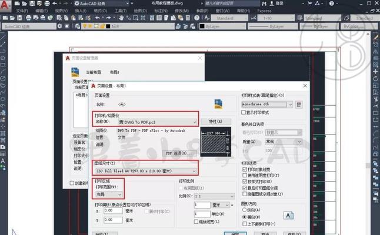The width and height of the screenshot is (380, 235).
Task: Enable 上下颠倒打印(-) checkbox
Action: coord(245,224)
